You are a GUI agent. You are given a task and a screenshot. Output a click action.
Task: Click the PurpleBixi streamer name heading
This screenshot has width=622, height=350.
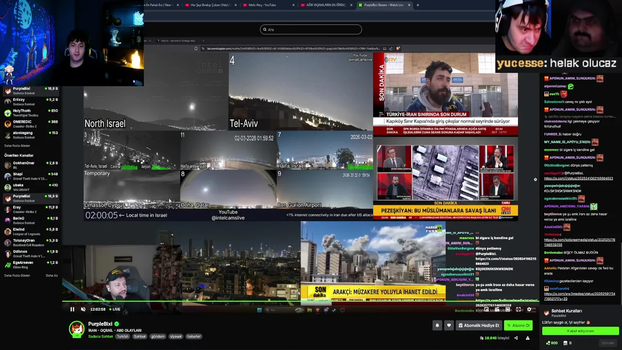tap(100, 324)
